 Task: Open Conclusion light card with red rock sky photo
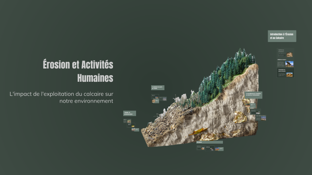tap(219, 149)
